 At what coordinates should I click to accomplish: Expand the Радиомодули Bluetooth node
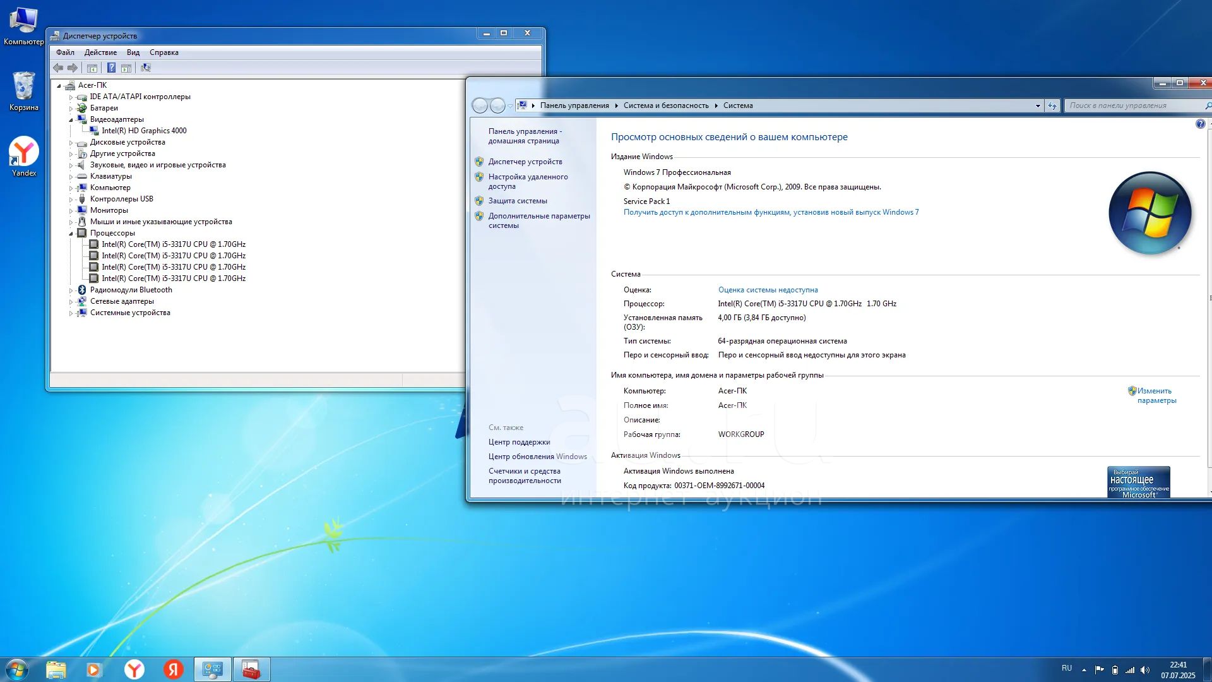[x=71, y=290]
